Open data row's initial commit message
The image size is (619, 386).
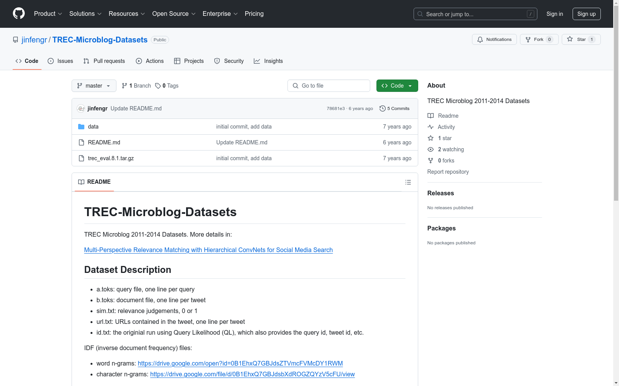(x=244, y=127)
